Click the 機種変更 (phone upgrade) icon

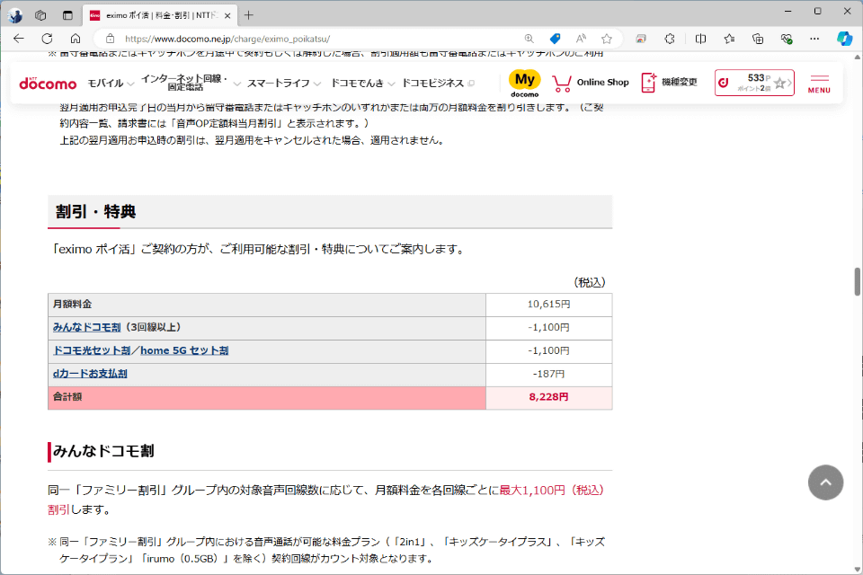(667, 82)
